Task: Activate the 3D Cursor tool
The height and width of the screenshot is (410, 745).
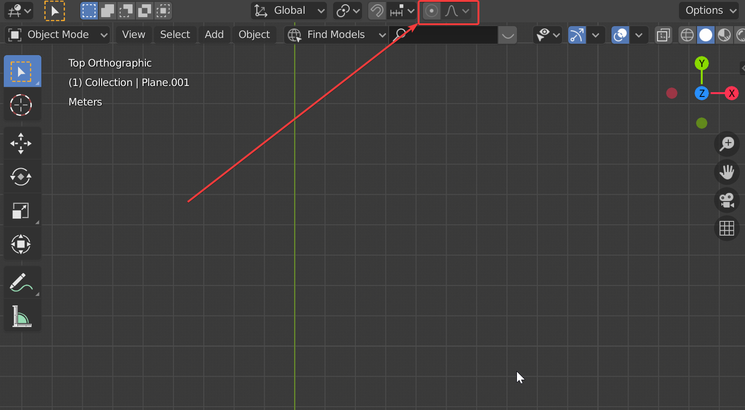Action: tap(22, 105)
